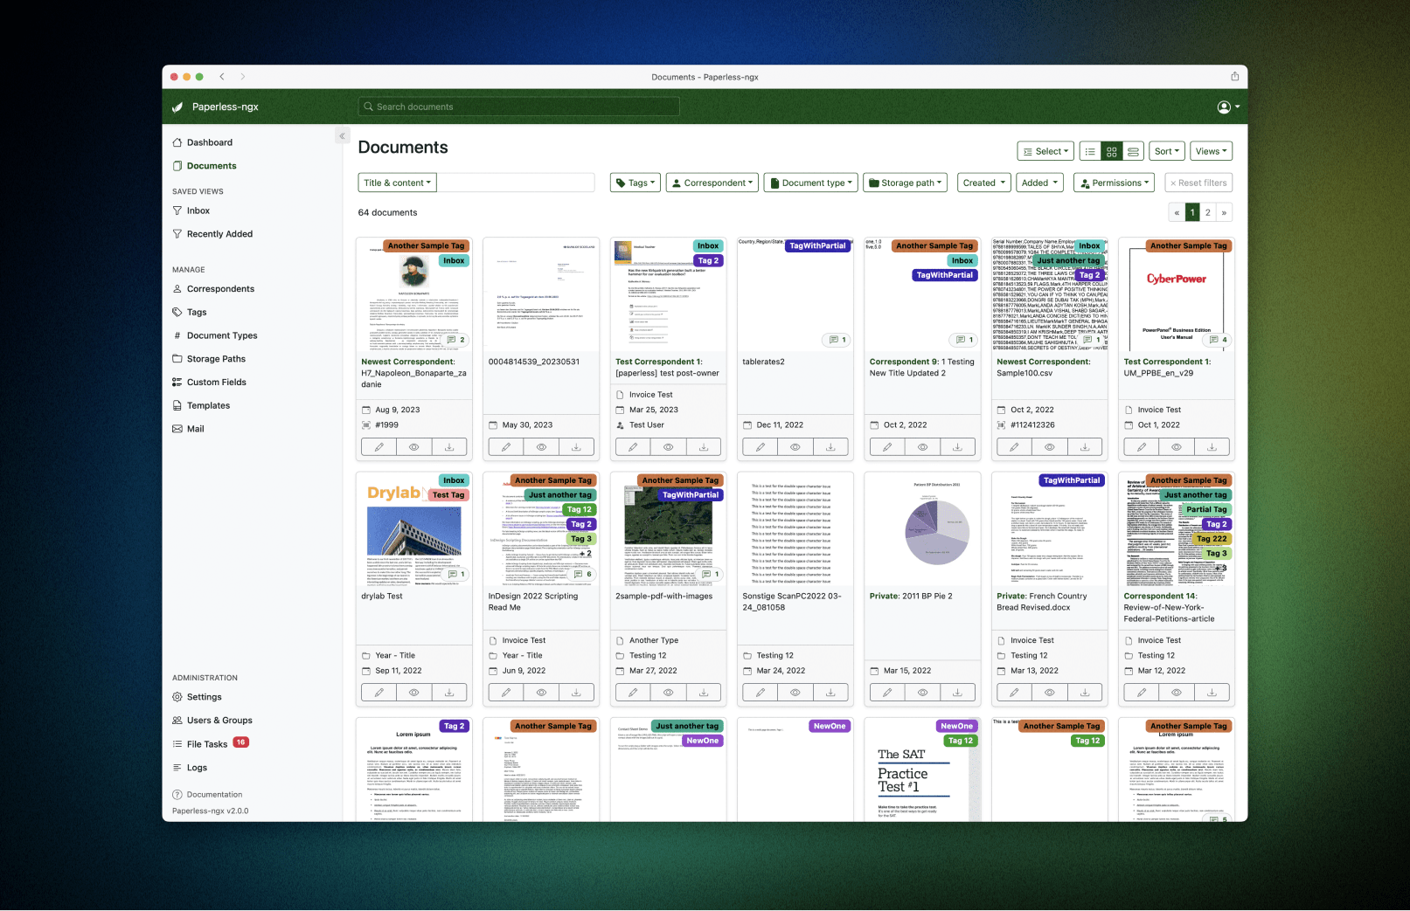Open the Storage path filter dropdown

pos(906,183)
